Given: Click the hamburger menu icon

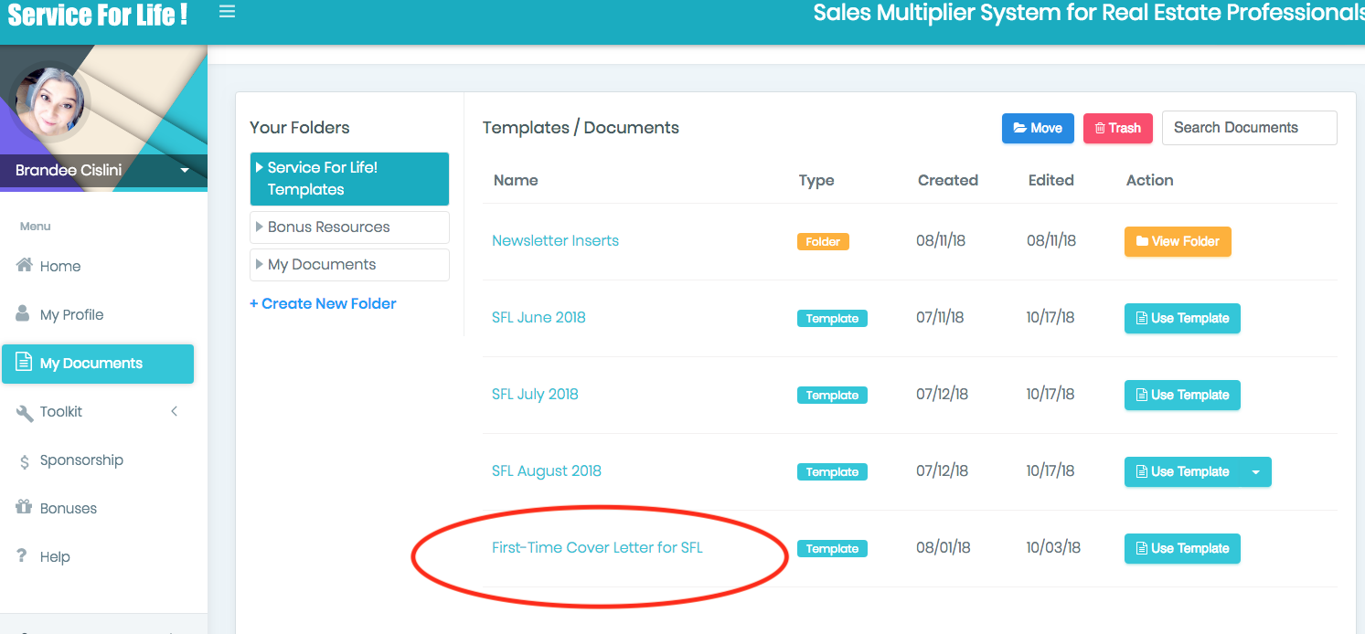Looking at the screenshot, I should [x=227, y=12].
